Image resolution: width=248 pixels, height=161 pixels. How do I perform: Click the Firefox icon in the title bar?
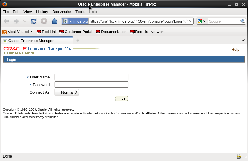click(x=5, y=4)
